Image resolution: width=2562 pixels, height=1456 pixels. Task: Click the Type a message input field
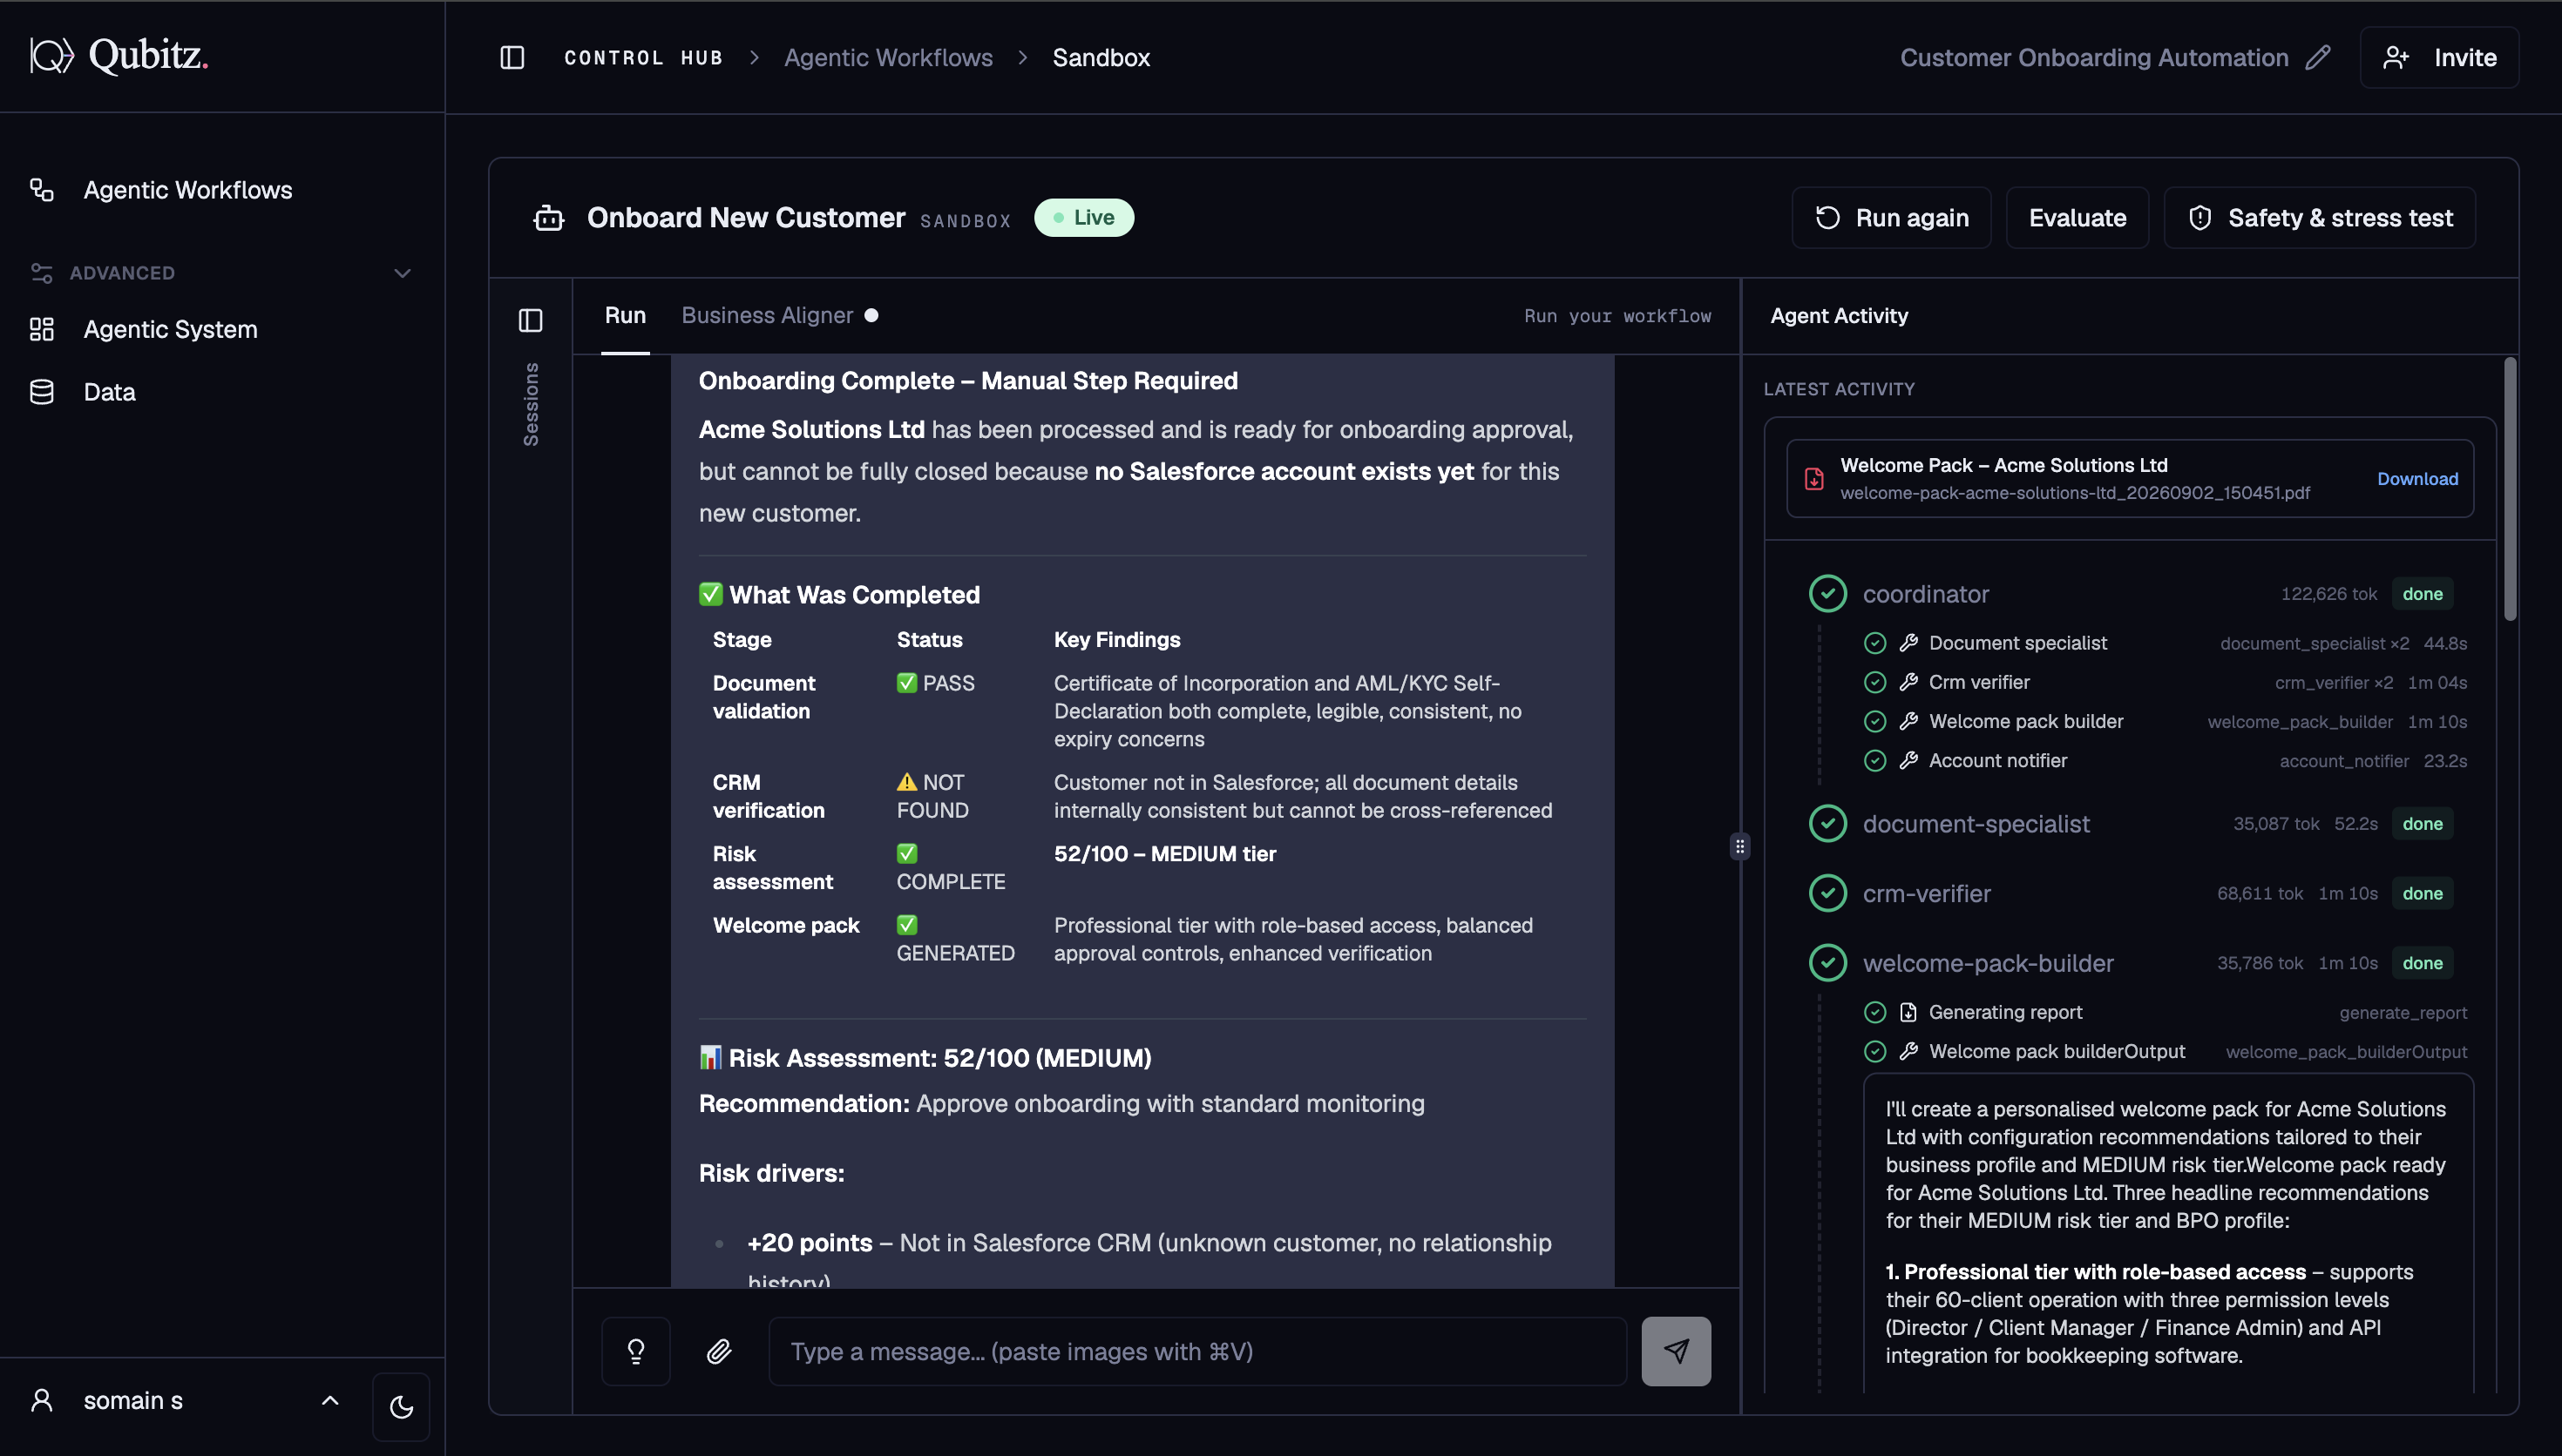pyautogui.click(x=1197, y=1351)
